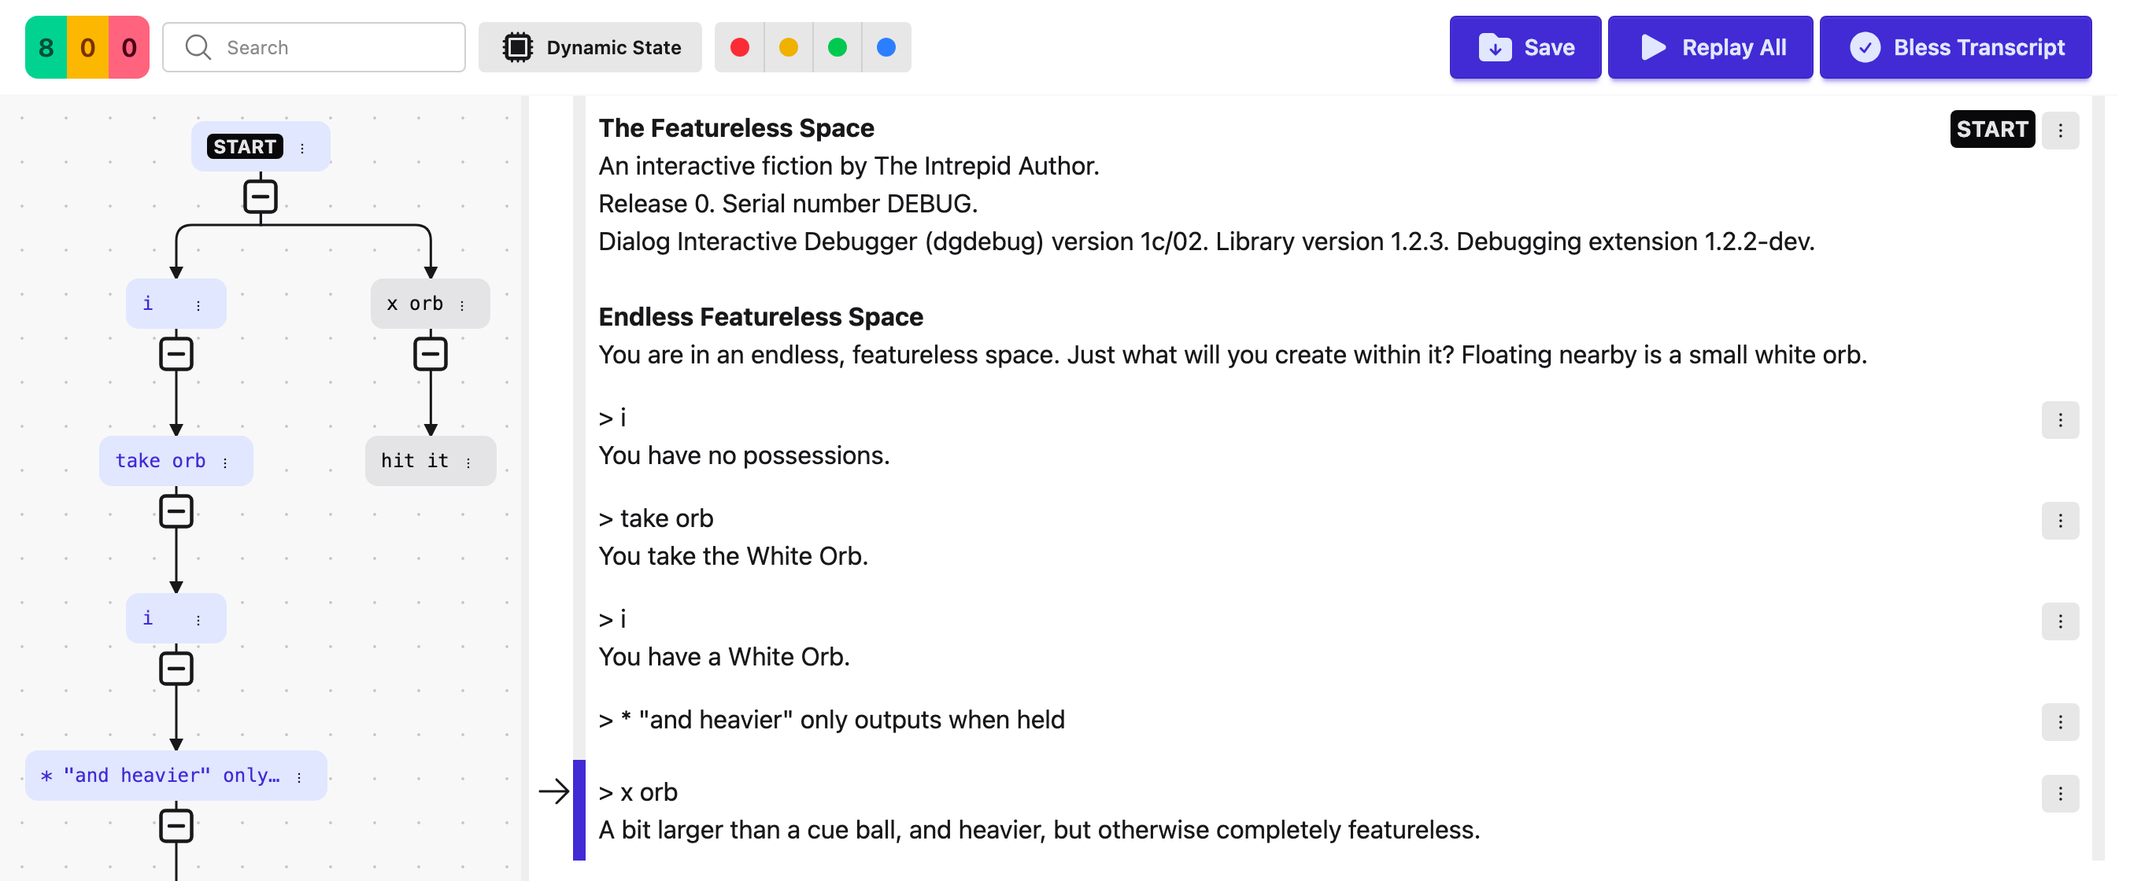Collapse subtree under 'take orb' node
2141x881 pixels.
pyautogui.click(x=176, y=511)
